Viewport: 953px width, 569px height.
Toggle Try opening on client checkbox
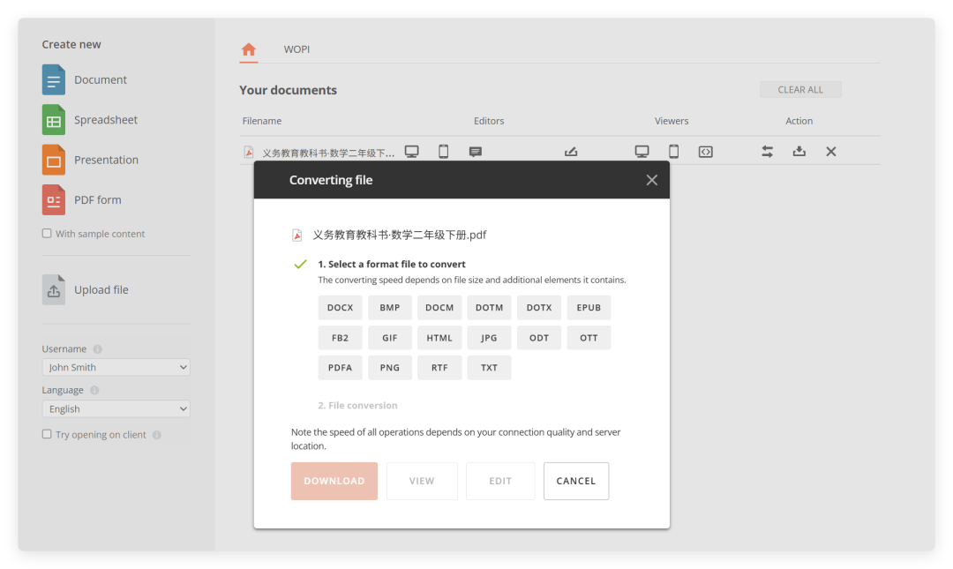[47, 434]
